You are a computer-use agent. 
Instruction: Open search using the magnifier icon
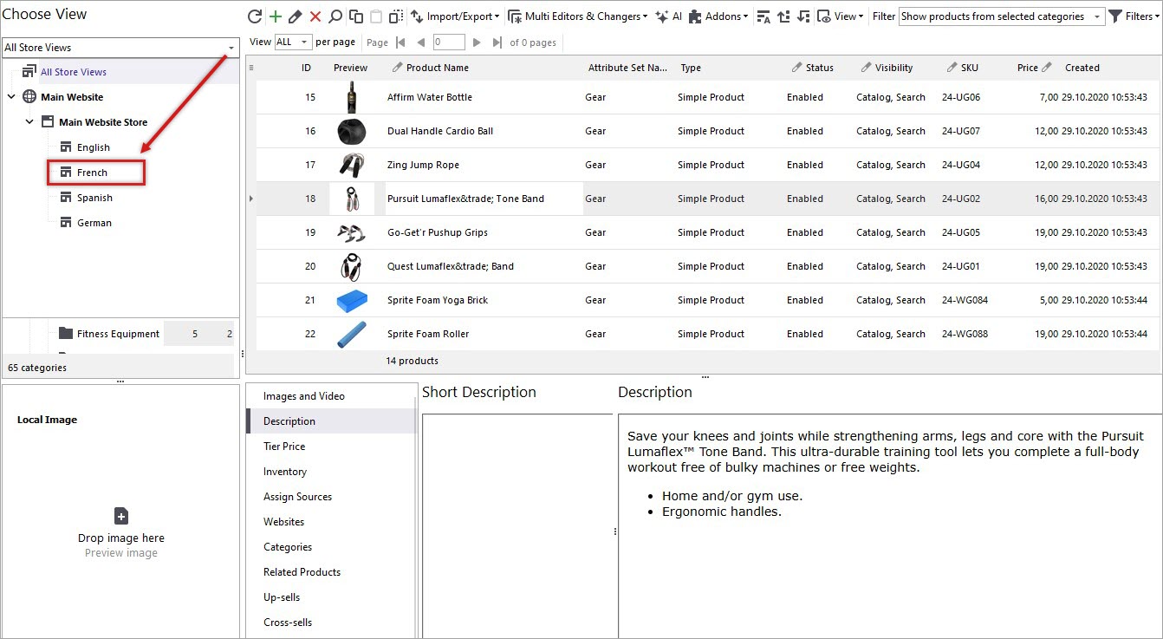coord(335,16)
